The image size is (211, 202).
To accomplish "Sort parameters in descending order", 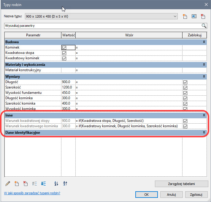I will [65, 184].
